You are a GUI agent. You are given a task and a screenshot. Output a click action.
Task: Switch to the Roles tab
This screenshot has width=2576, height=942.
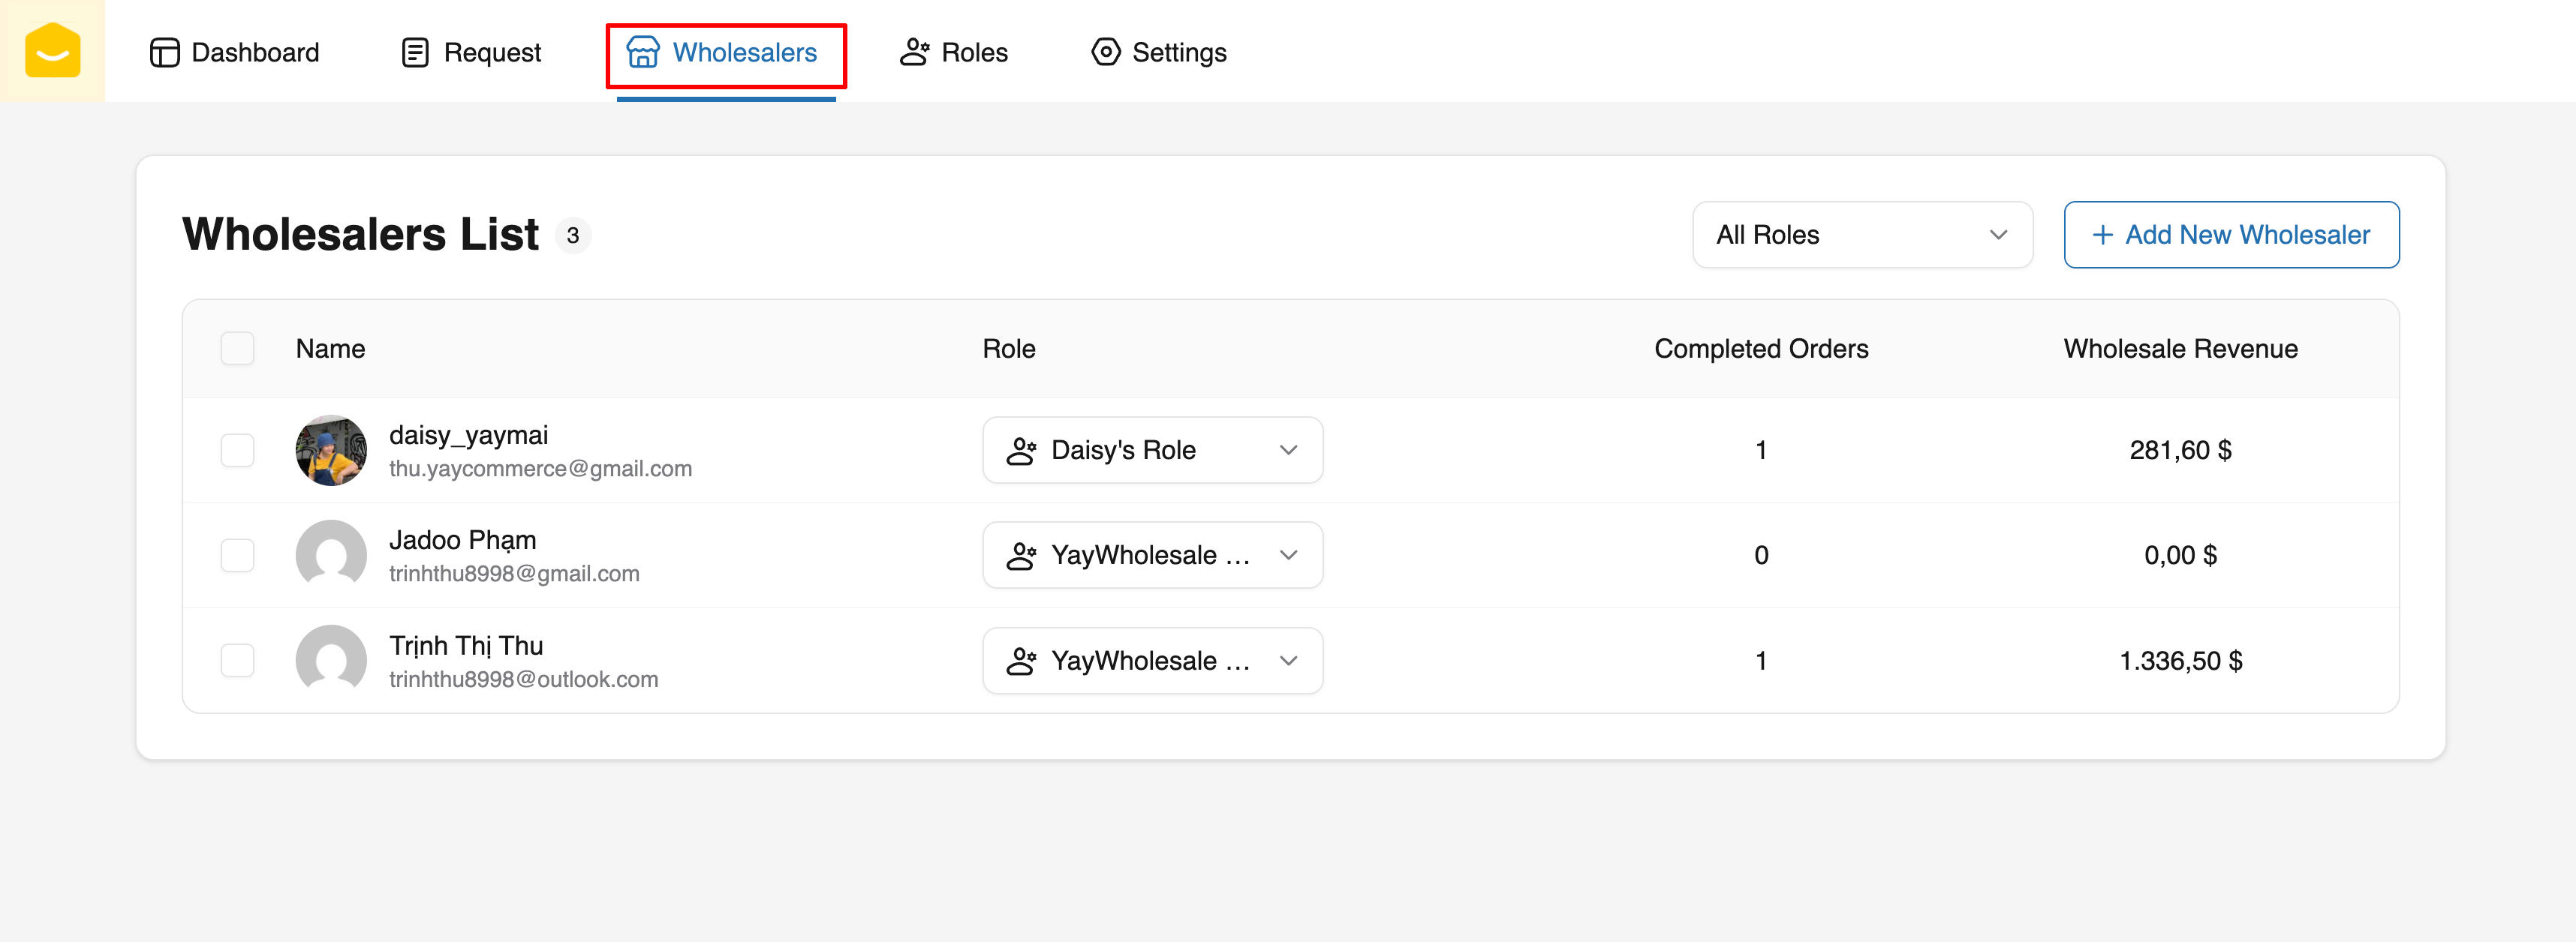tap(954, 52)
